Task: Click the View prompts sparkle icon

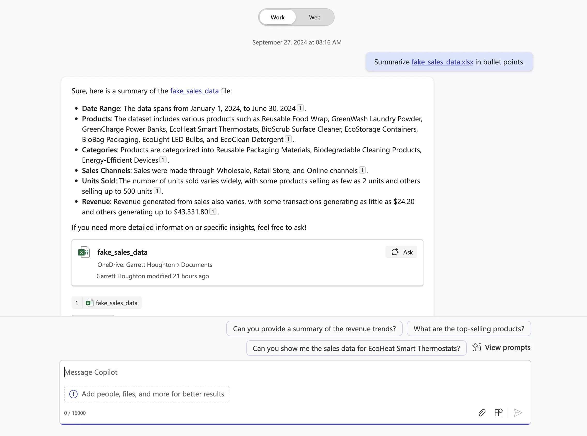Action: point(477,347)
